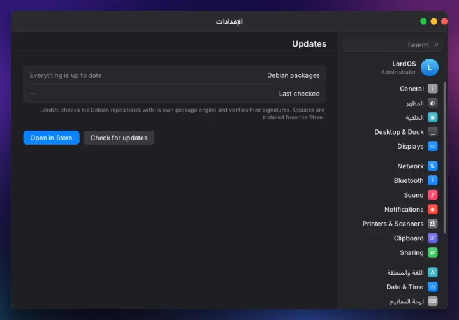
Task: Click the الخلفية label
Action: (414, 117)
